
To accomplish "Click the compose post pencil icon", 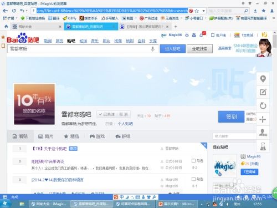I will [263, 92].
